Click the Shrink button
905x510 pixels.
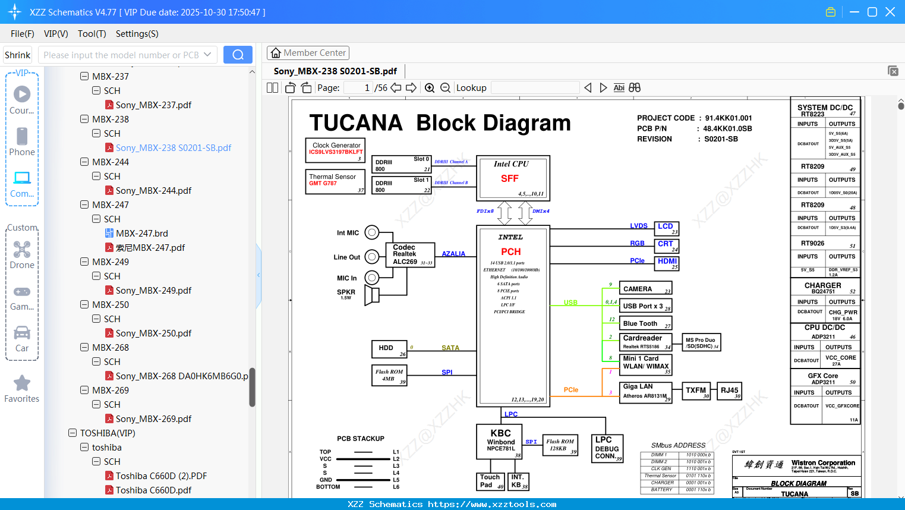point(17,55)
